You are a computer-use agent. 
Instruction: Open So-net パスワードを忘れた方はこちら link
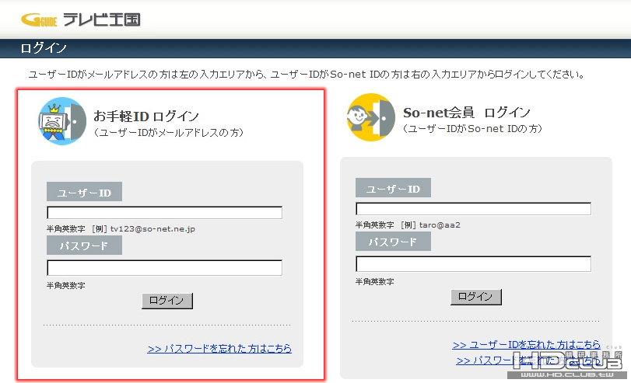(529, 360)
